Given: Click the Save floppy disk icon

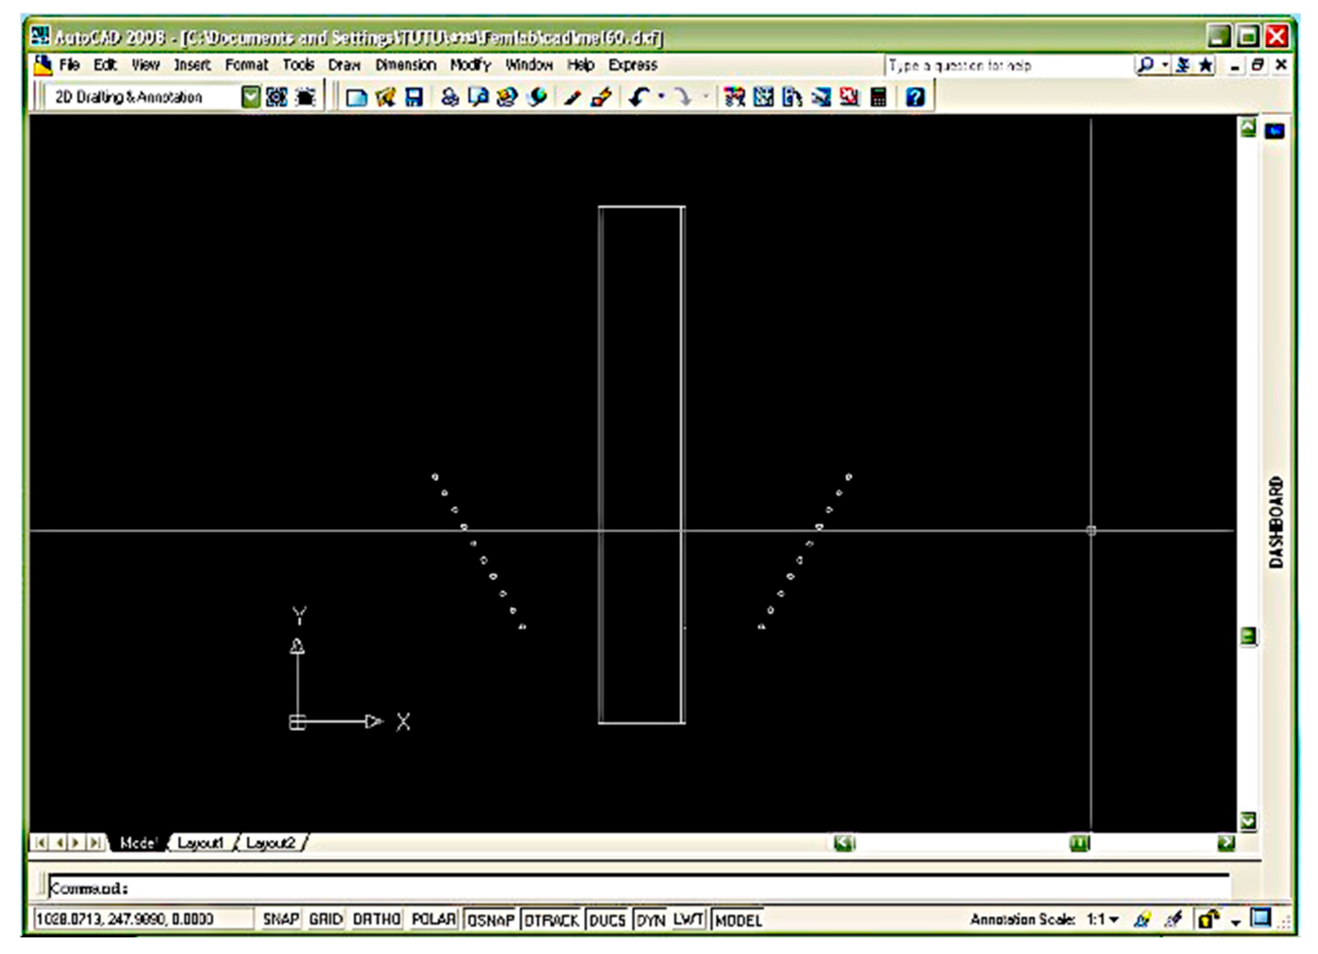Looking at the screenshot, I should (x=414, y=97).
